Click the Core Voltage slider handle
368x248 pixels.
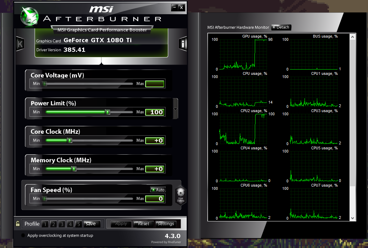pyautogui.click(x=45, y=83)
